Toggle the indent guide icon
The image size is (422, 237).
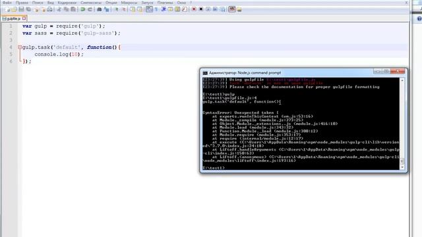pos(164,9)
